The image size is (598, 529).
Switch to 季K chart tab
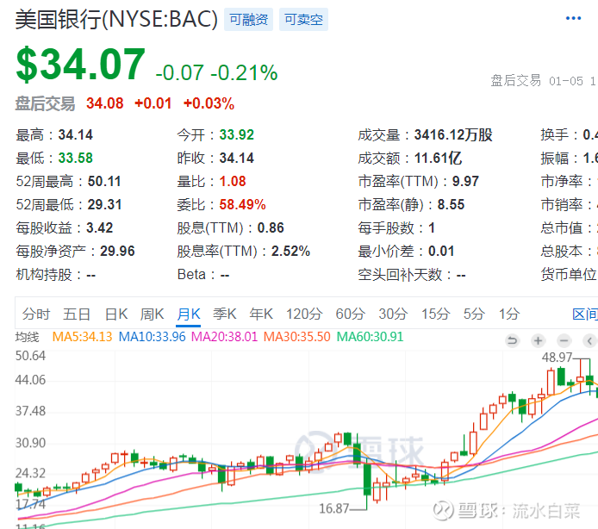[x=225, y=314]
